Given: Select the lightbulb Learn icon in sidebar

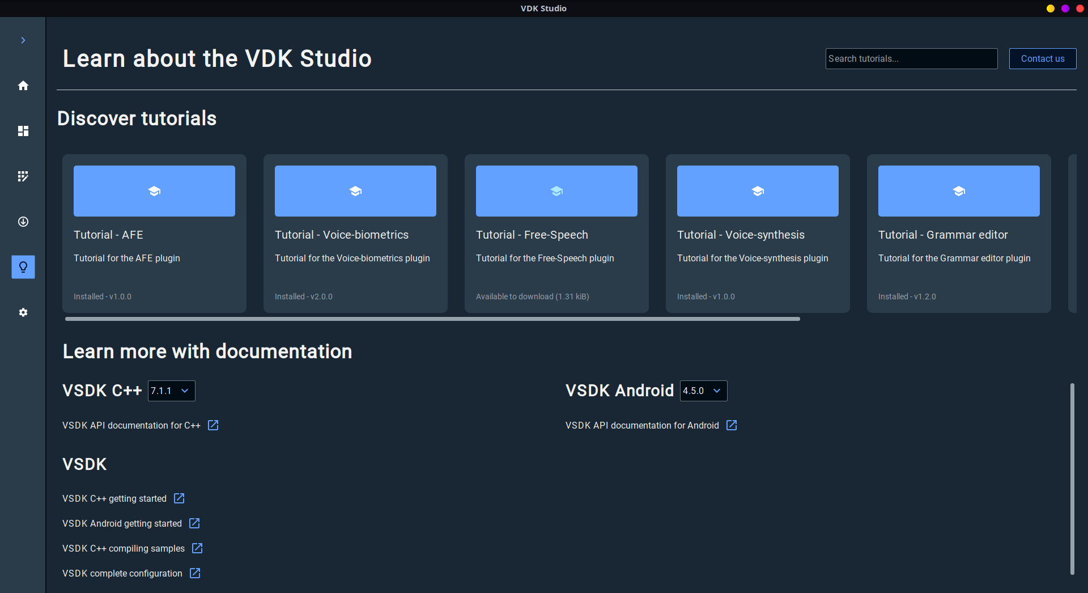Looking at the screenshot, I should point(23,267).
